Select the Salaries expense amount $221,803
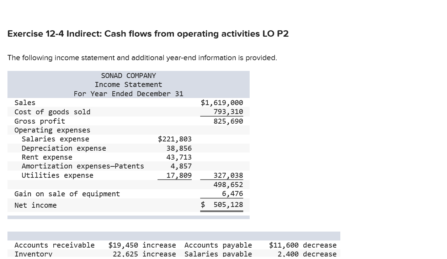 coord(175,139)
